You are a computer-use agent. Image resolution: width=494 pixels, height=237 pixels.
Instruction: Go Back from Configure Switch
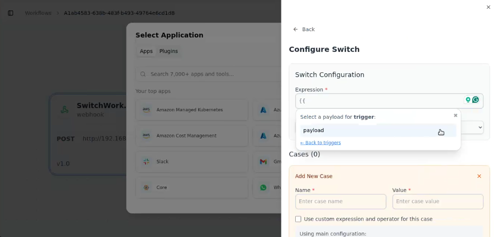304,29
